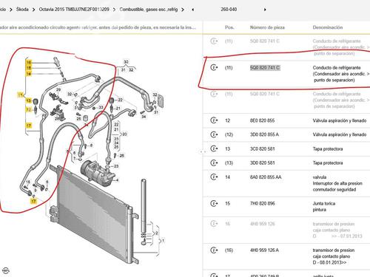Open info icon for part 3C0 820 581
Image resolution: width=370 pixels, height=277 pixels.
pos(214,148)
